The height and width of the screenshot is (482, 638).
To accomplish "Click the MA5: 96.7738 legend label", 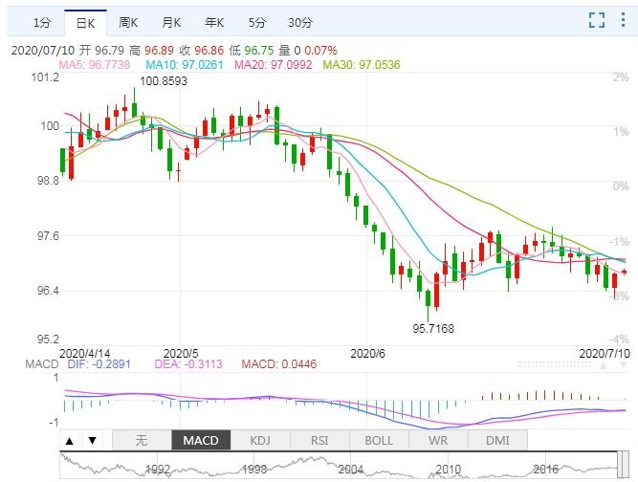I will (x=95, y=65).
